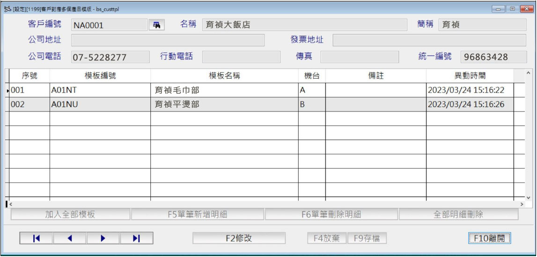This screenshot has width=537, height=257.
Task: Click the vertical scrollbar up arrow
Action: coord(528,73)
